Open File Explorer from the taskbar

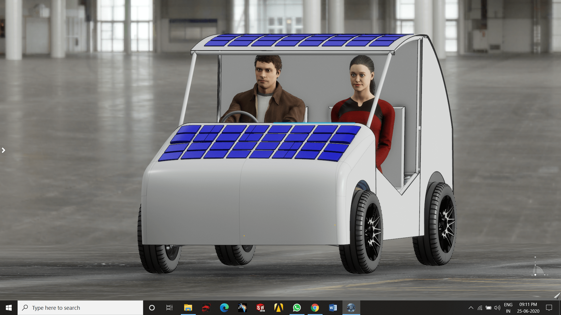click(188, 308)
